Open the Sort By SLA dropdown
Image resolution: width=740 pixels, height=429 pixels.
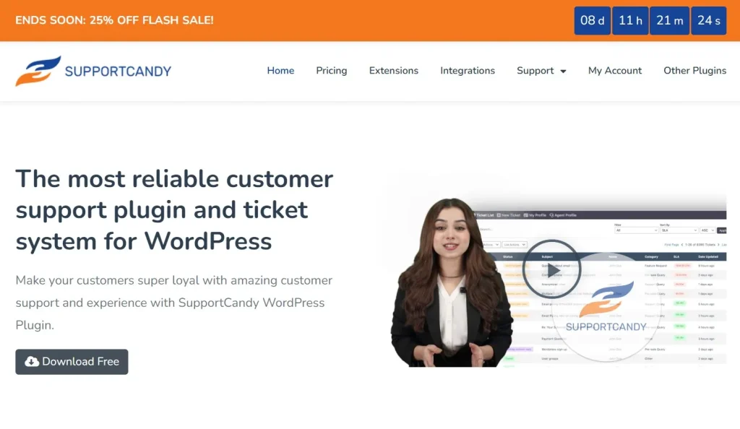(x=678, y=230)
